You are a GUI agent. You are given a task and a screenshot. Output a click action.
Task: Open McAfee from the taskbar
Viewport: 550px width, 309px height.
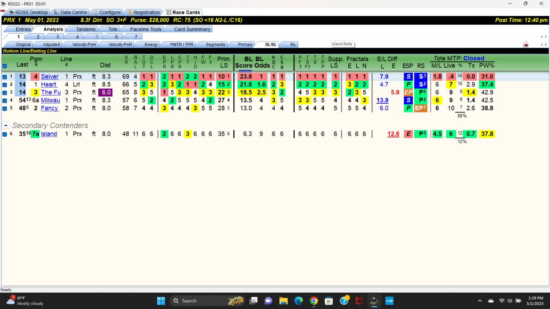click(x=359, y=301)
